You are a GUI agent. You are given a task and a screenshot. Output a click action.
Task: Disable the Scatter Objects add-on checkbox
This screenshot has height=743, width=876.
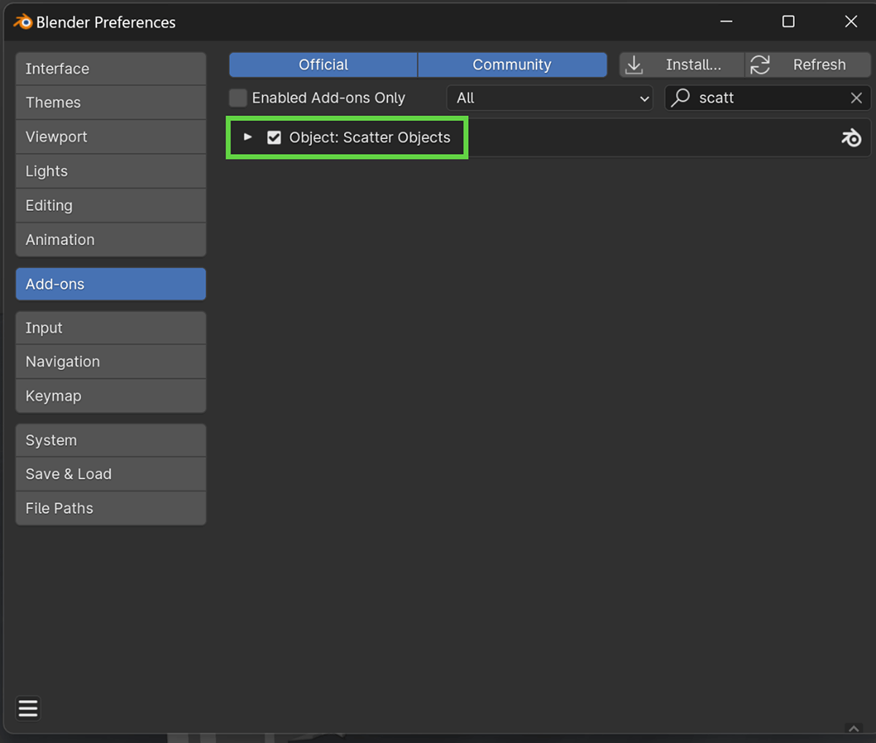point(274,137)
